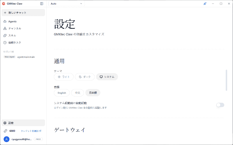The width and height of the screenshot is (233, 145).
Task: Select the ダーク theme option
Action: coord(85,77)
